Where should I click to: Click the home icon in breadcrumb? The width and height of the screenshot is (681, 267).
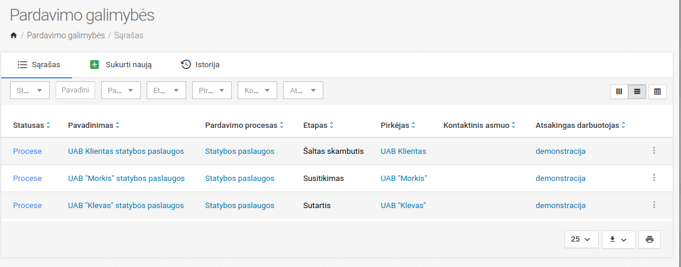(x=14, y=36)
